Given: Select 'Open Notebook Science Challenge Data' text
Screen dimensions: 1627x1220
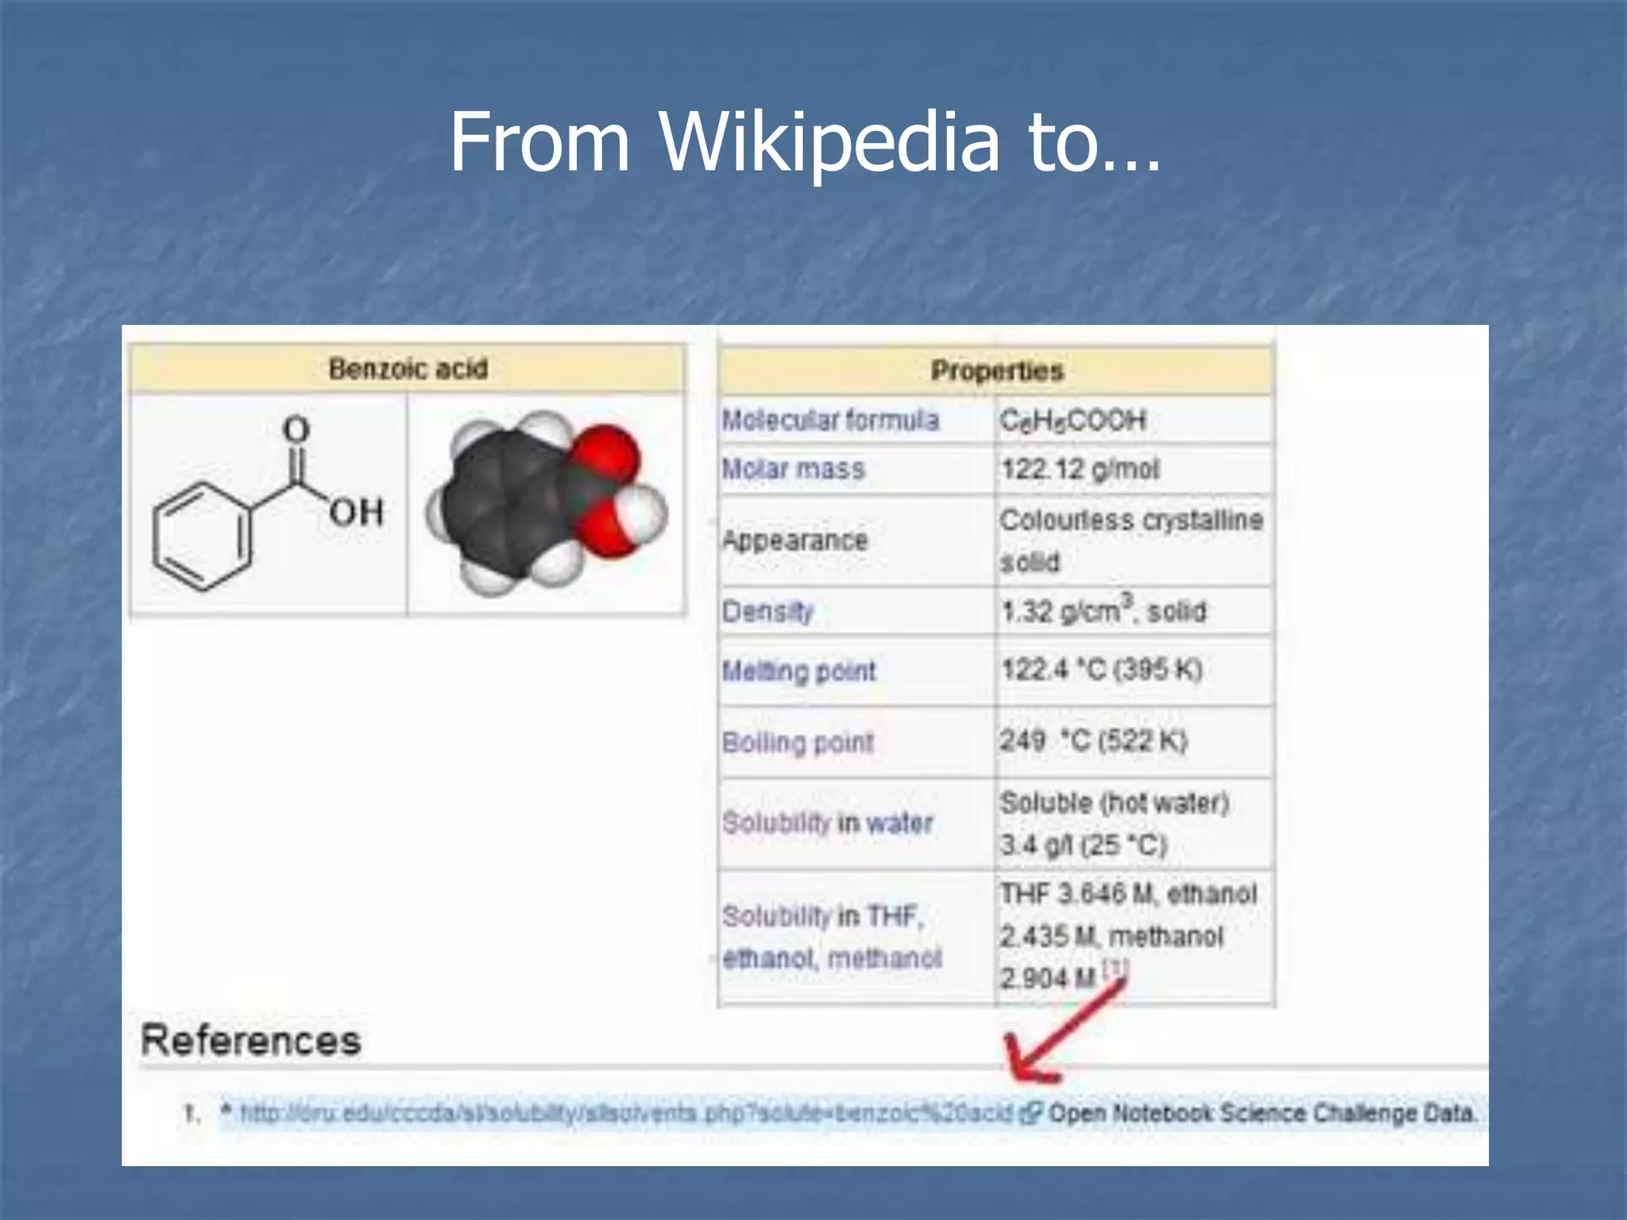Looking at the screenshot, I should [x=1262, y=1114].
